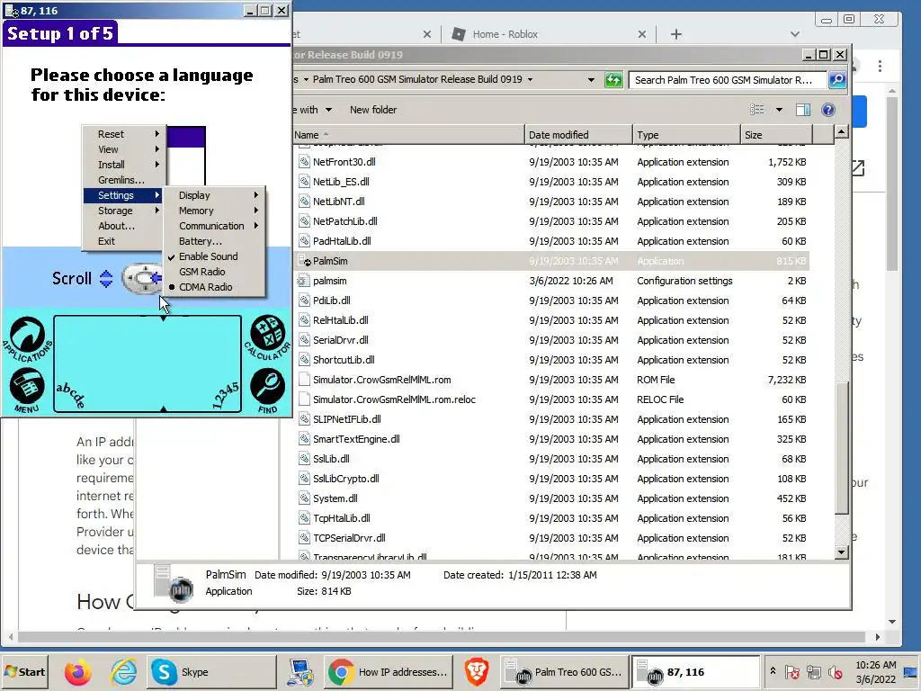The width and height of the screenshot is (921, 691).
Task: Click the network computer icon in taskbar
Action: (300, 672)
